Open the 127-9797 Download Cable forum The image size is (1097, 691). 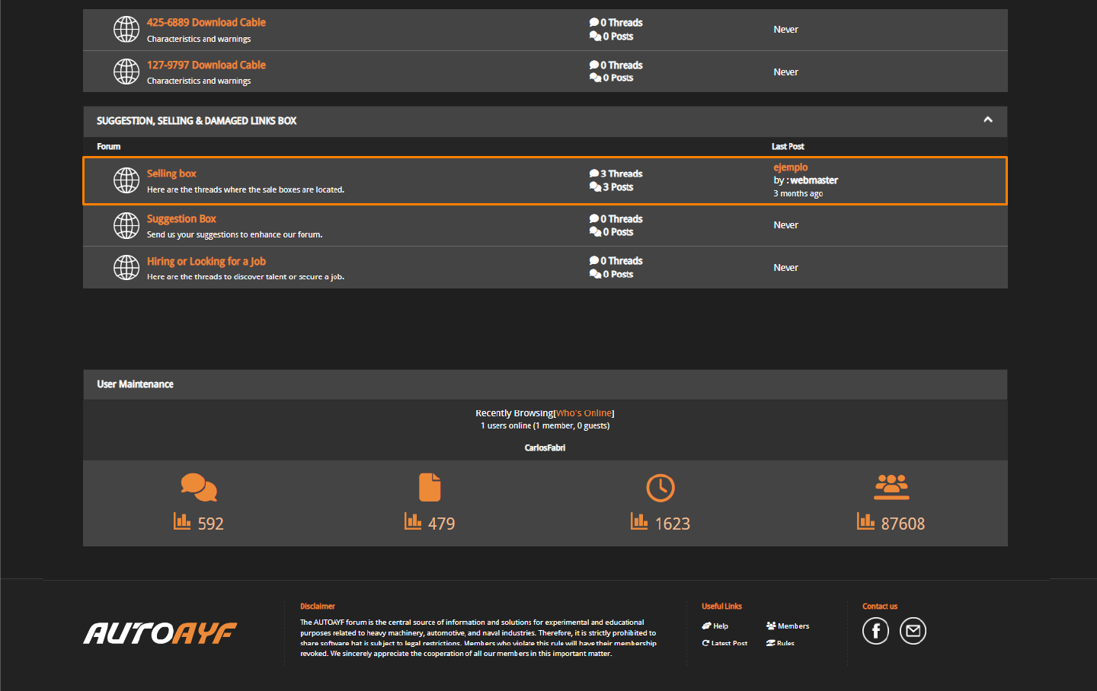point(206,65)
